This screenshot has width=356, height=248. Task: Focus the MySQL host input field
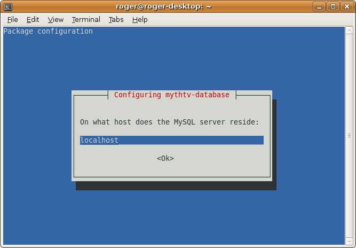pyautogui.click(x=172, y=140)
